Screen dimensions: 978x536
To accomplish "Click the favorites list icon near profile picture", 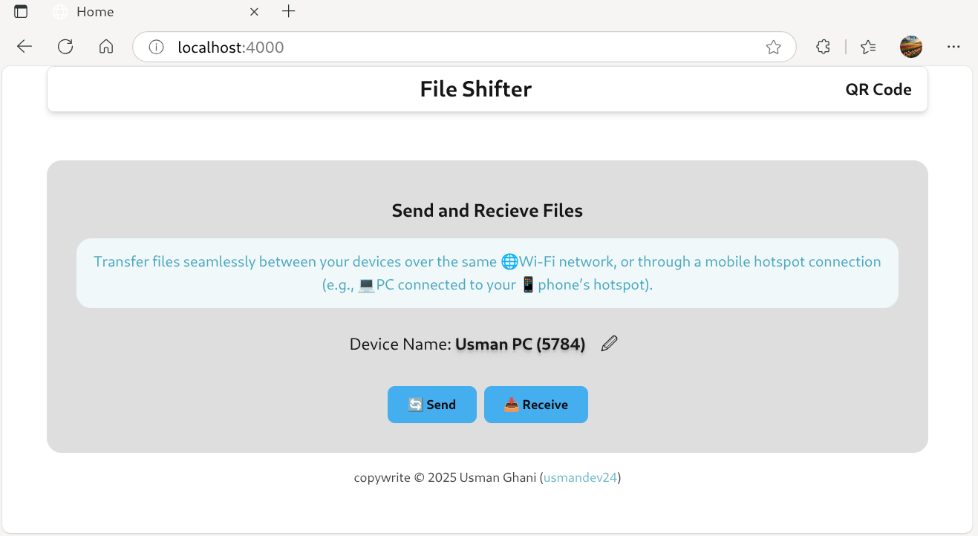I will pos(868,46).
